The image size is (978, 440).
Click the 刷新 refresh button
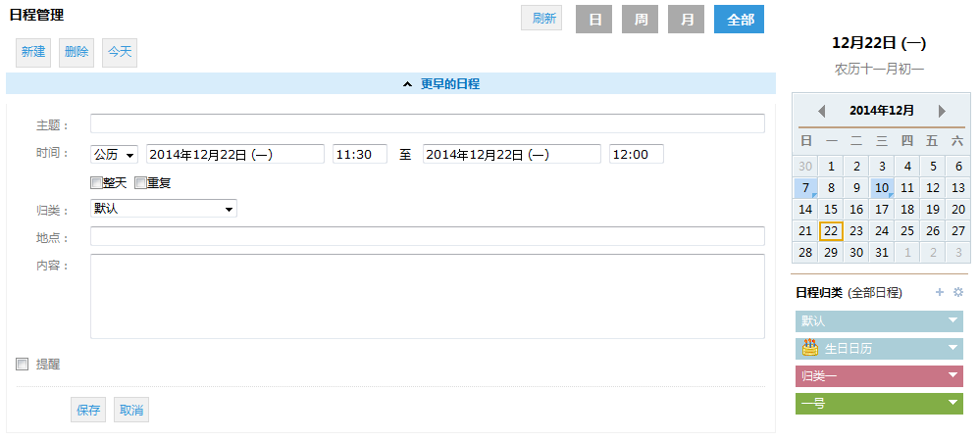(541, 19)
